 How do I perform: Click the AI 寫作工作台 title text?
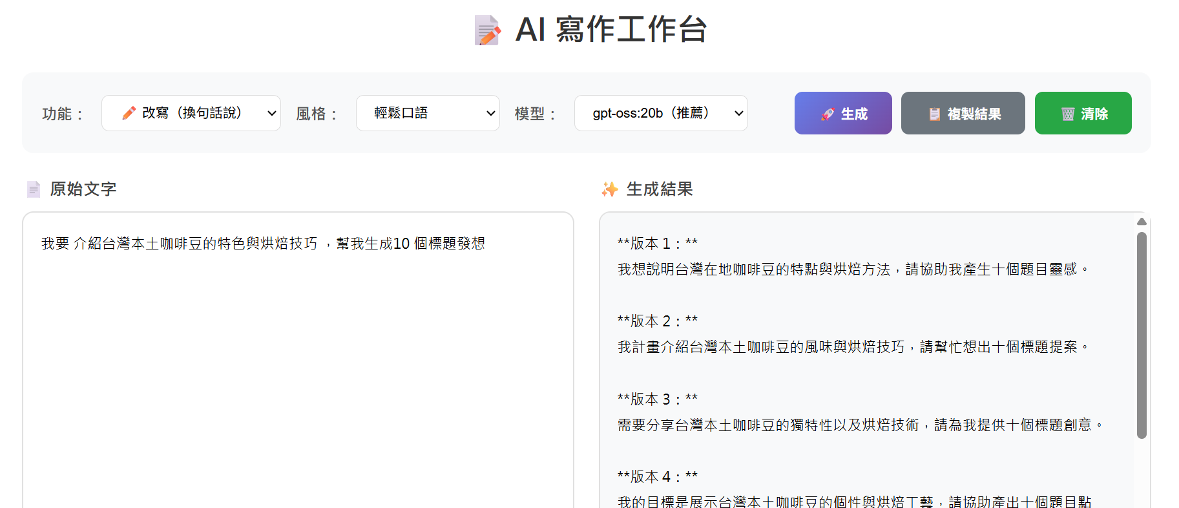tap(611, 30)
